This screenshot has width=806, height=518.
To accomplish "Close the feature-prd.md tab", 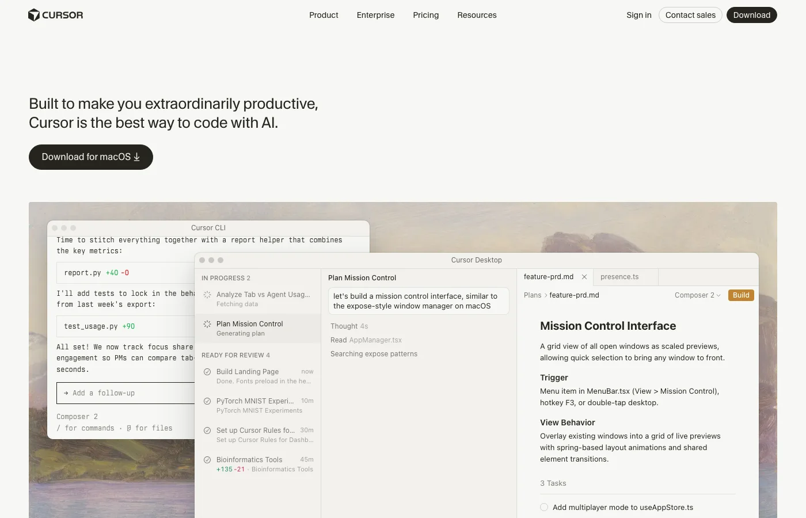I will pyautogui.click(x=584, y=277).
